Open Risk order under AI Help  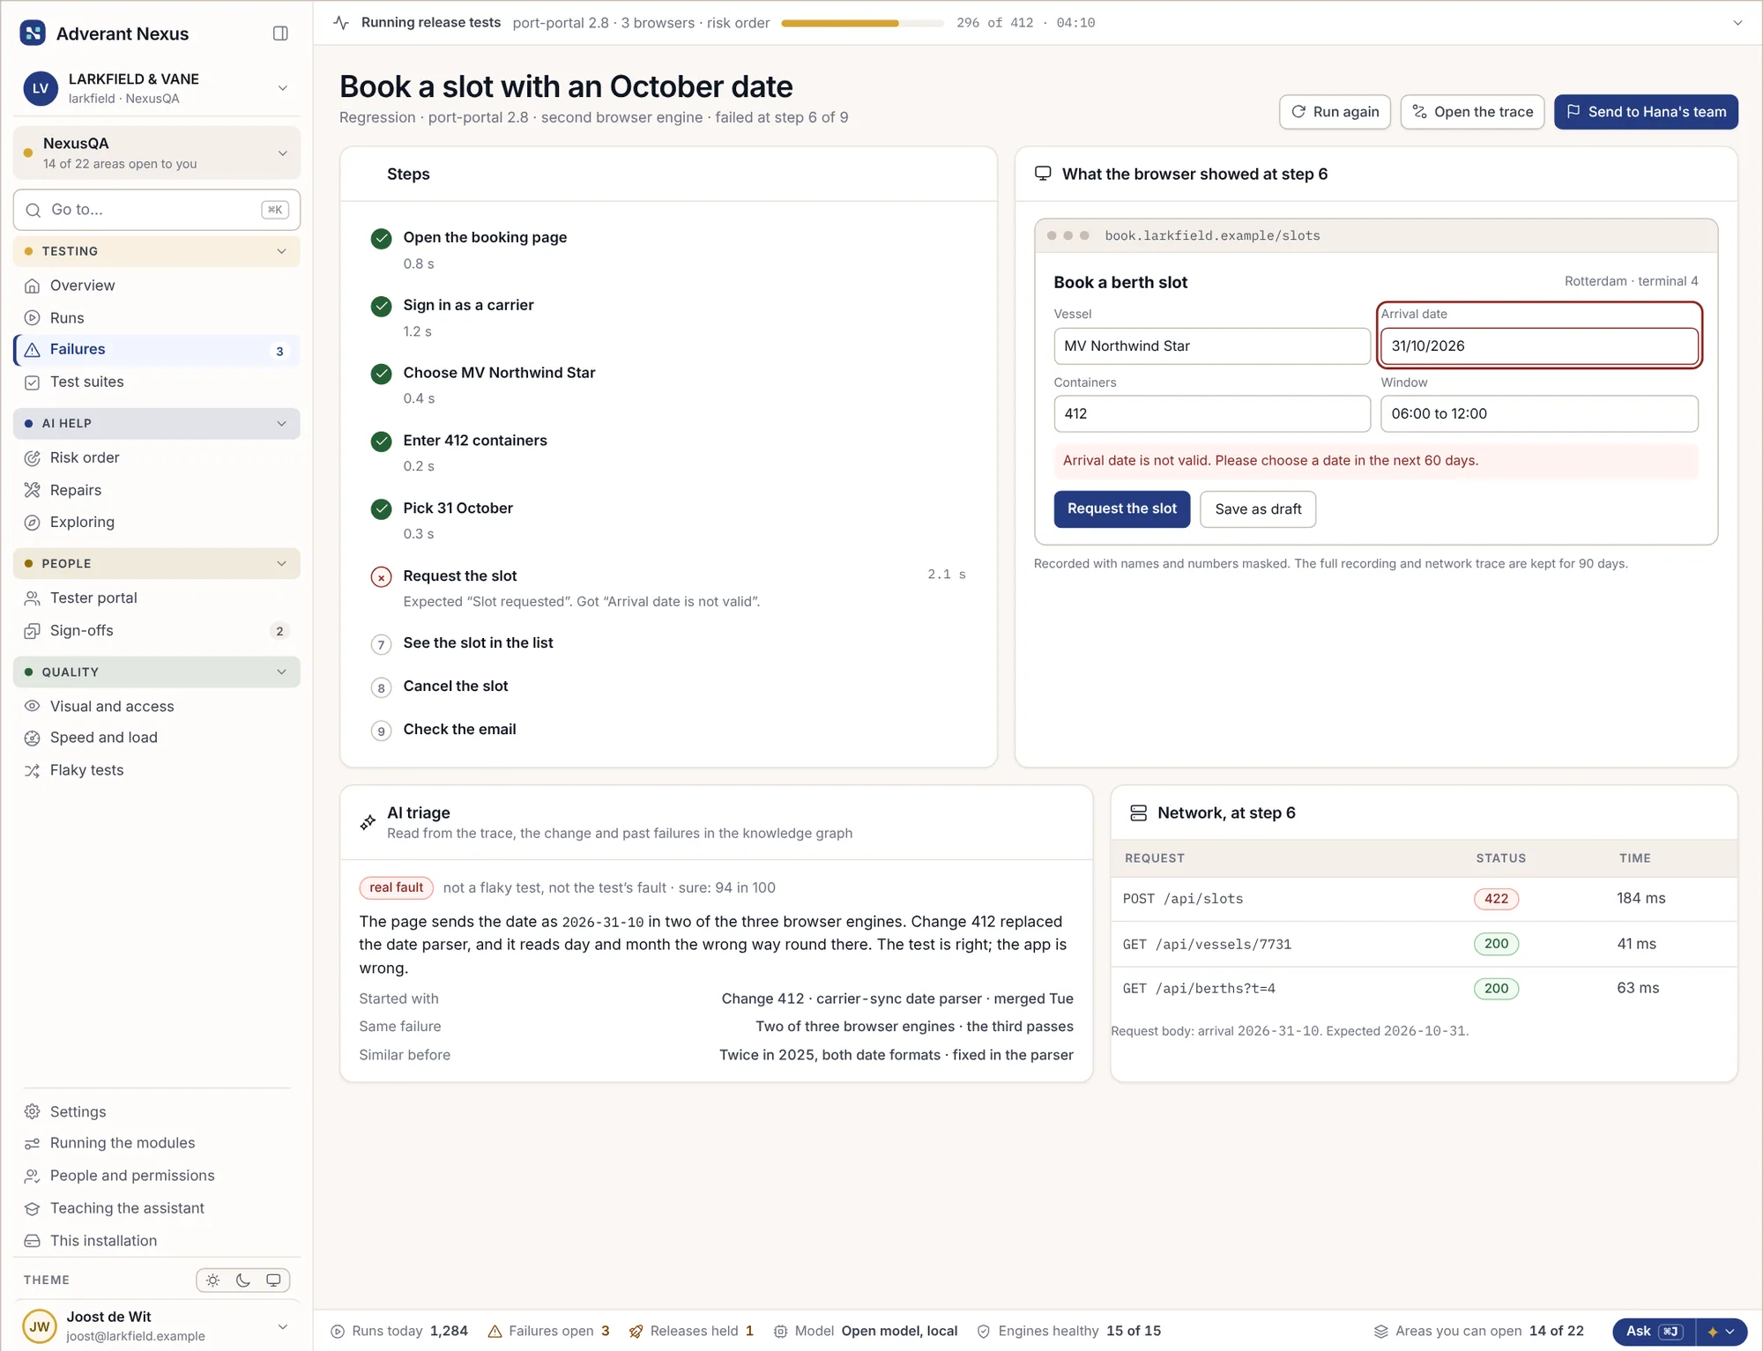pos(157,458)
